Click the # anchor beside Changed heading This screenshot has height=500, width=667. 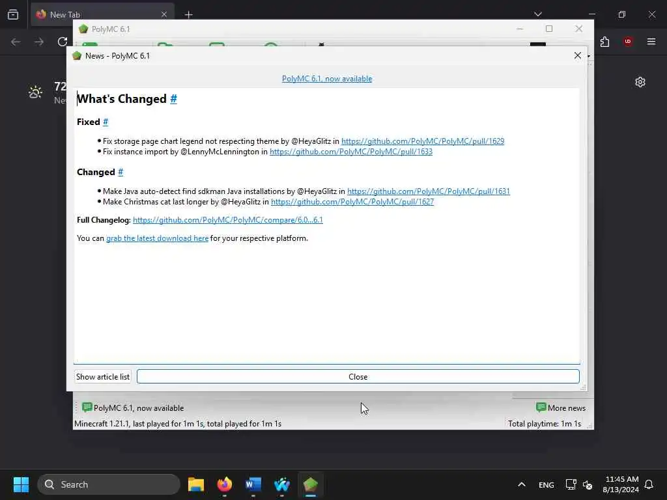(121, 172)
